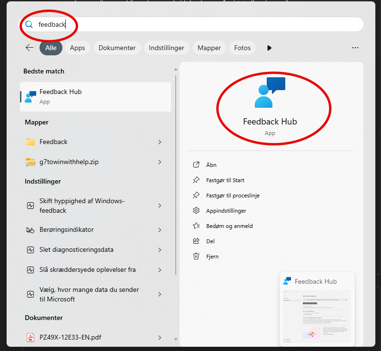
Task: Click the g7towinwithhelp.zip archive icon
Action: point(30,162)
